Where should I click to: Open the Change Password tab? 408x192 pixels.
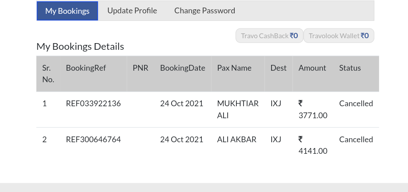coord(204,11)
